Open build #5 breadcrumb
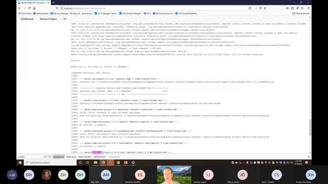Image resolution: width=328 pixels, height=184 pixels. pos(65,19)
